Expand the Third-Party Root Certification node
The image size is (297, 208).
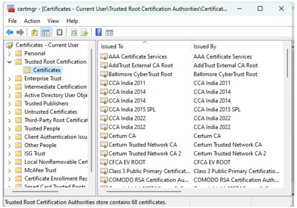10,120
